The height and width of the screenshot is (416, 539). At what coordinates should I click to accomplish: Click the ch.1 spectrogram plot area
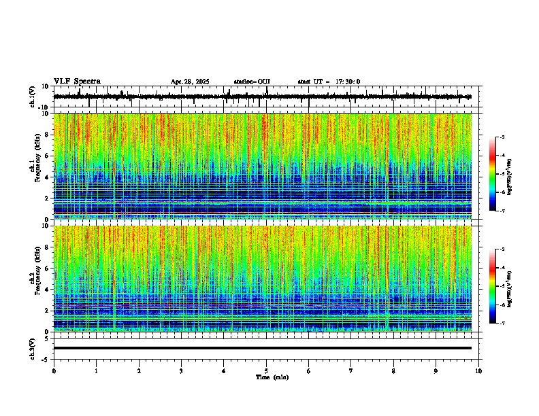pos(263,166)
